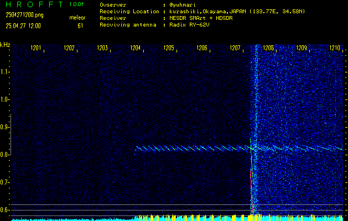The width and height of the screenshot is (348, 221).
Task: Click the 1204 time marker
Action: point(135,48)
